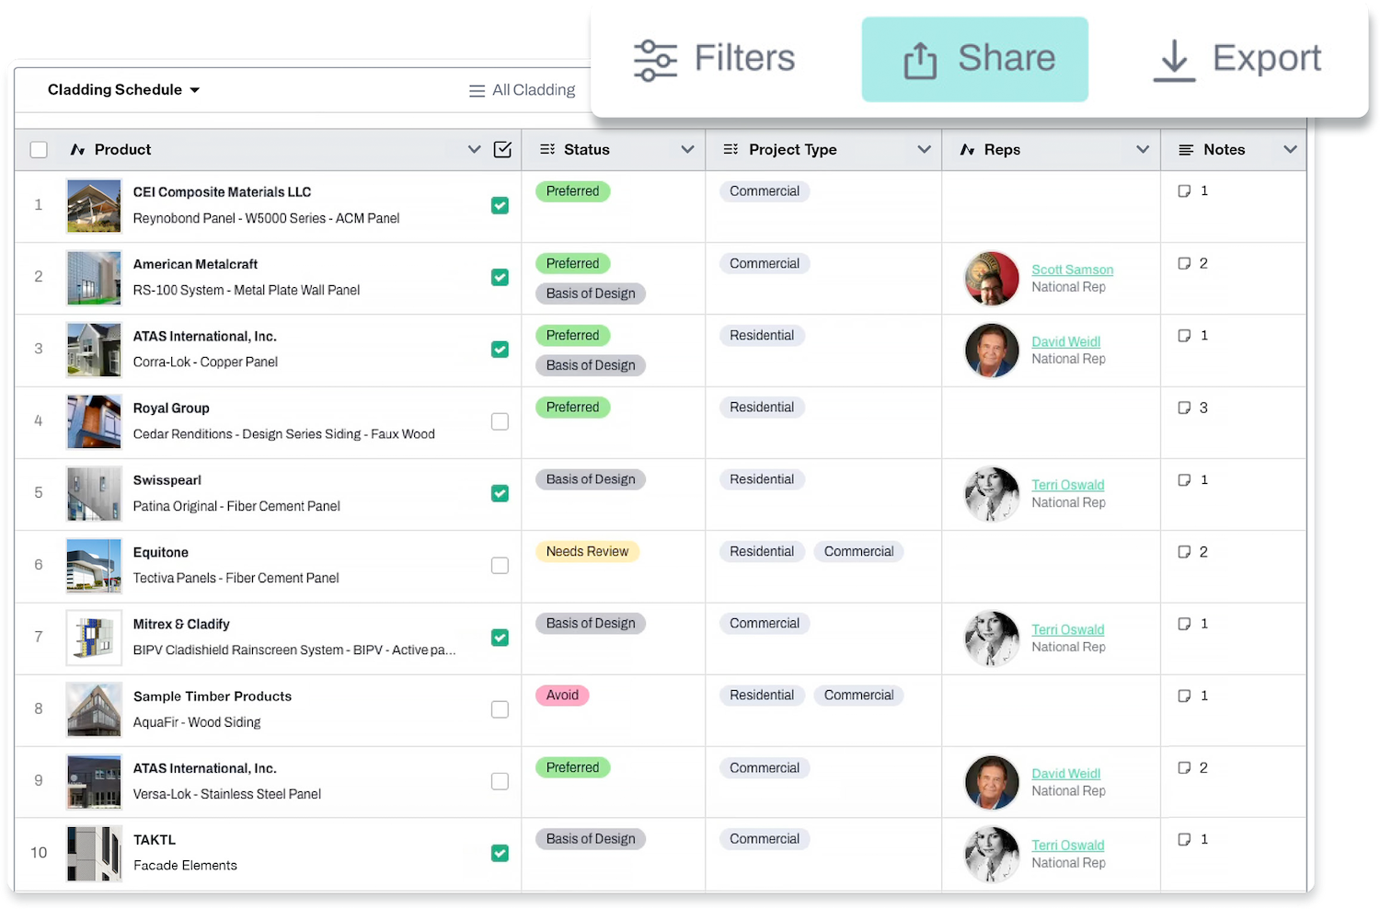The width and height of the screenshot is (1380, 909).
Task: Uncheck the CEI Composite Materials checkbox
Action: coord(500,206)
